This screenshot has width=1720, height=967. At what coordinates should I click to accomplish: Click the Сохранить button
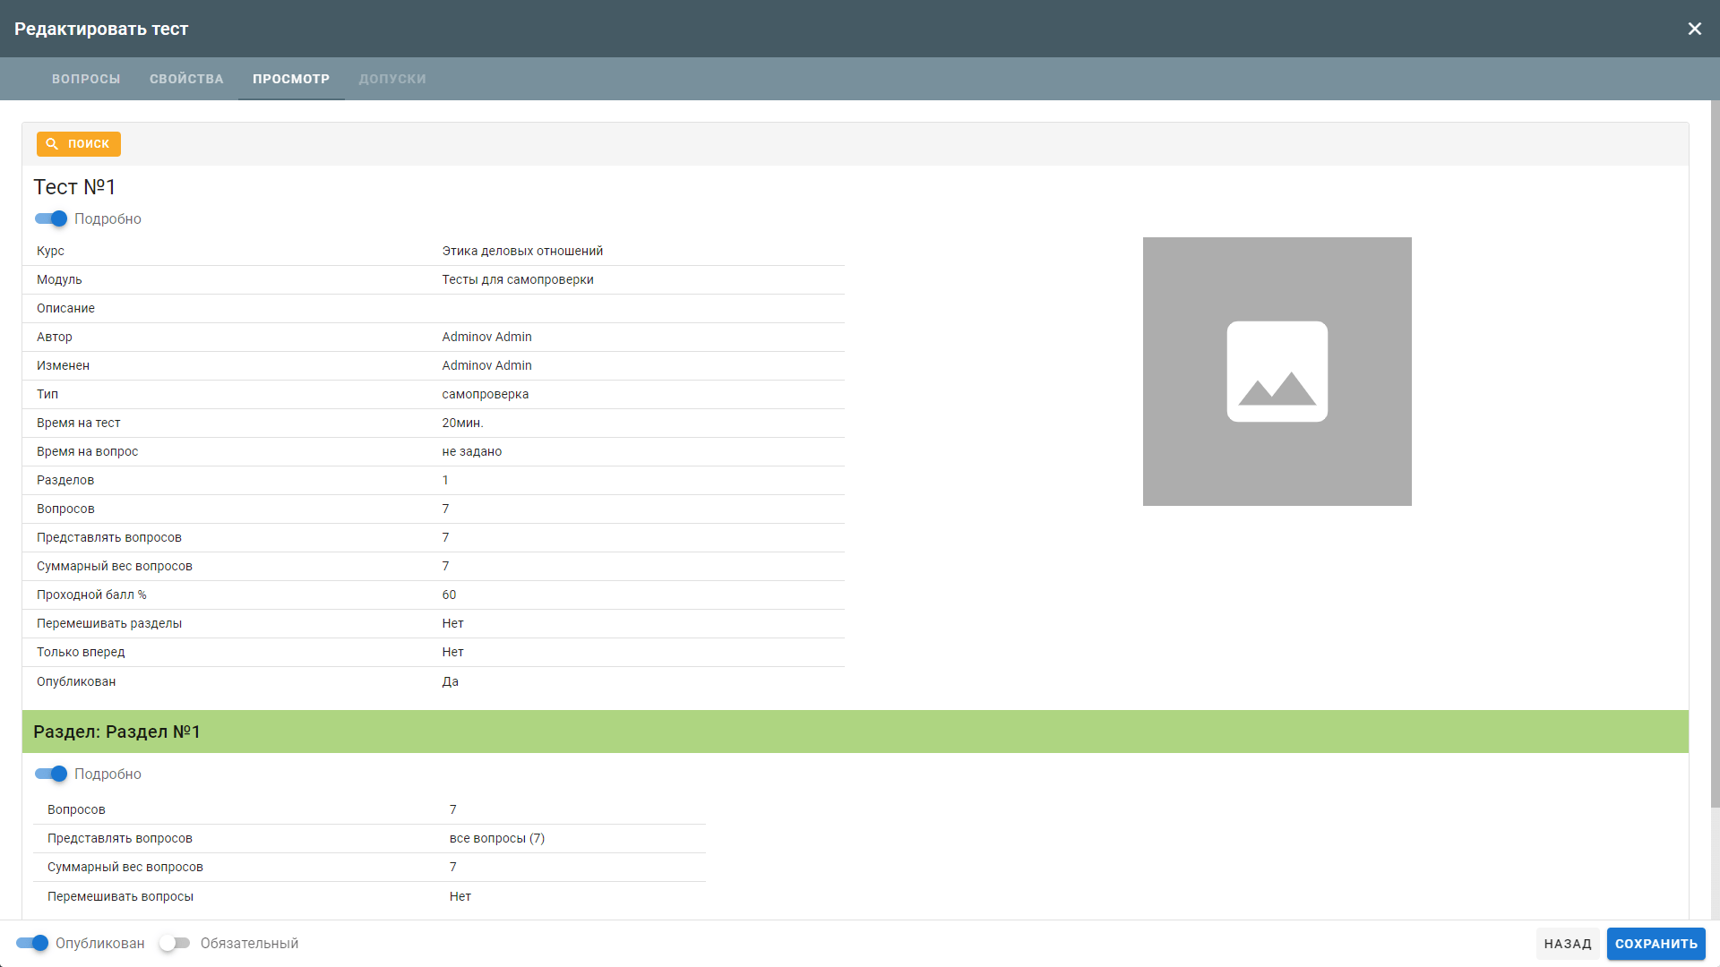tap(1655, 944)
